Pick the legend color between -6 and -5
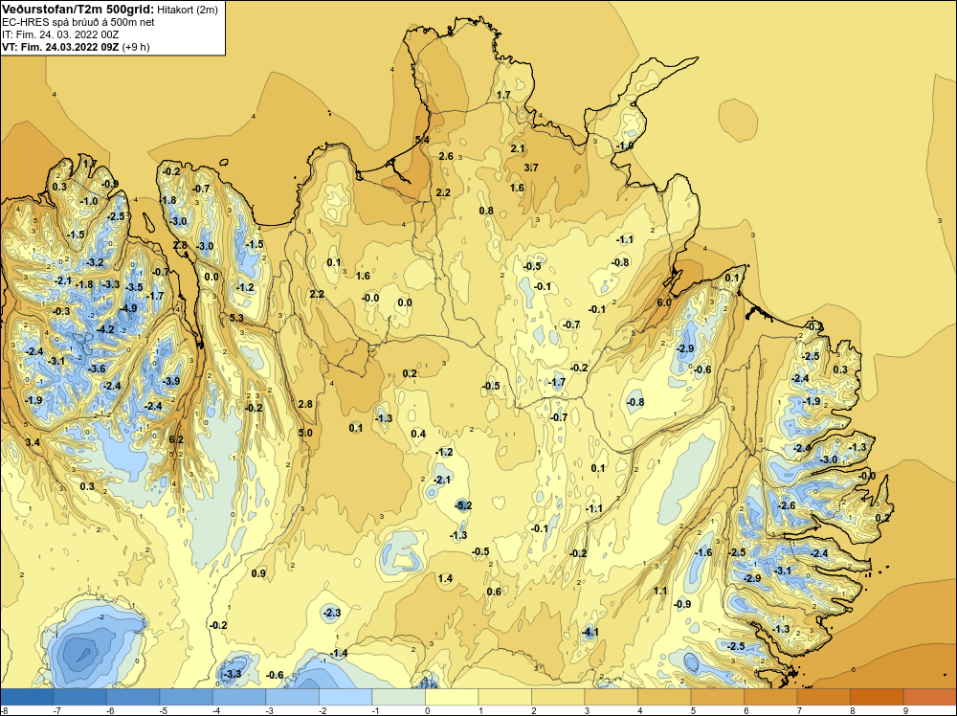The image size is (957, 716). tap(133, 697)
